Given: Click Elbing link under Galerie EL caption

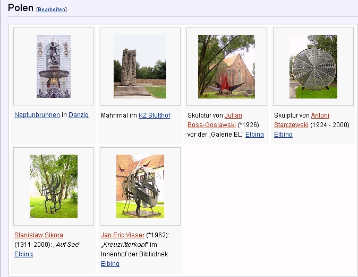Looking at the screenshot, I should tap(254, 135).
